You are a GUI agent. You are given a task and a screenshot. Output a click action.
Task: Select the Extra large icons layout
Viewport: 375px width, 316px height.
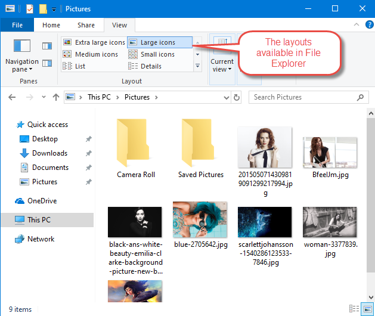[94, 42]
